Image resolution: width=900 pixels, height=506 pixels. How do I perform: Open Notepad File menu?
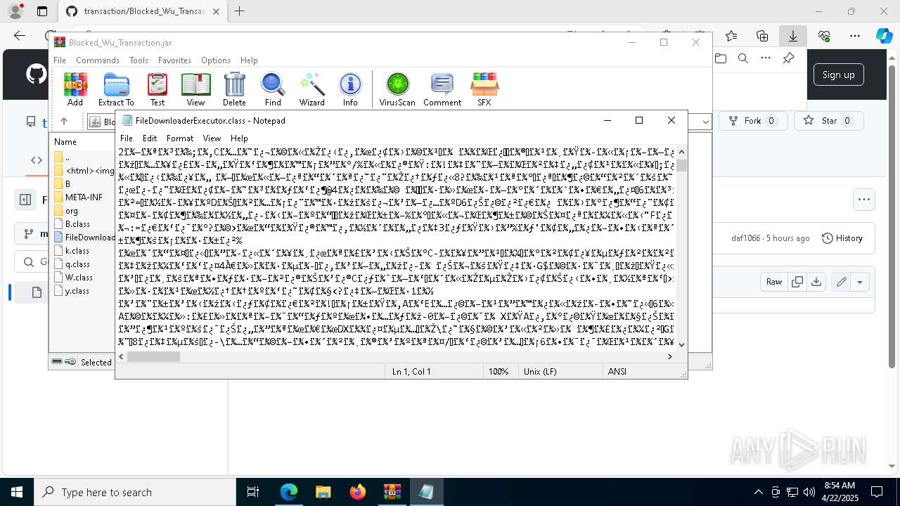click(127, 138)
